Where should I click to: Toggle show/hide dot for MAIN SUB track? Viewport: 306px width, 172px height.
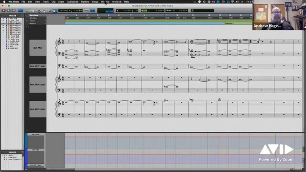(3, 48)
